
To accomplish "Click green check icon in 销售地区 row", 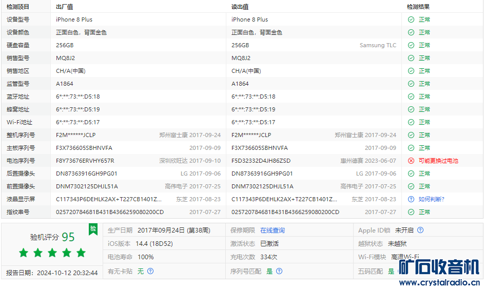I will point(411,71).
